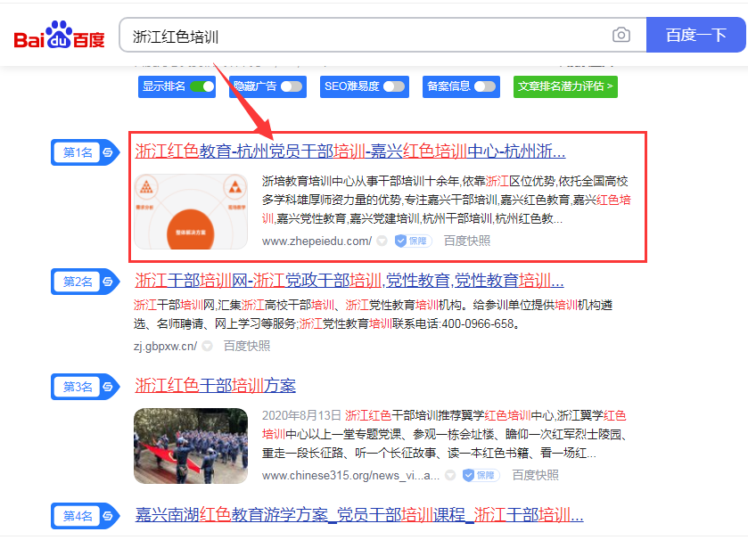748x540 pixels.
Task: Open camera image search icon
Action: click(x=621, y=35)
